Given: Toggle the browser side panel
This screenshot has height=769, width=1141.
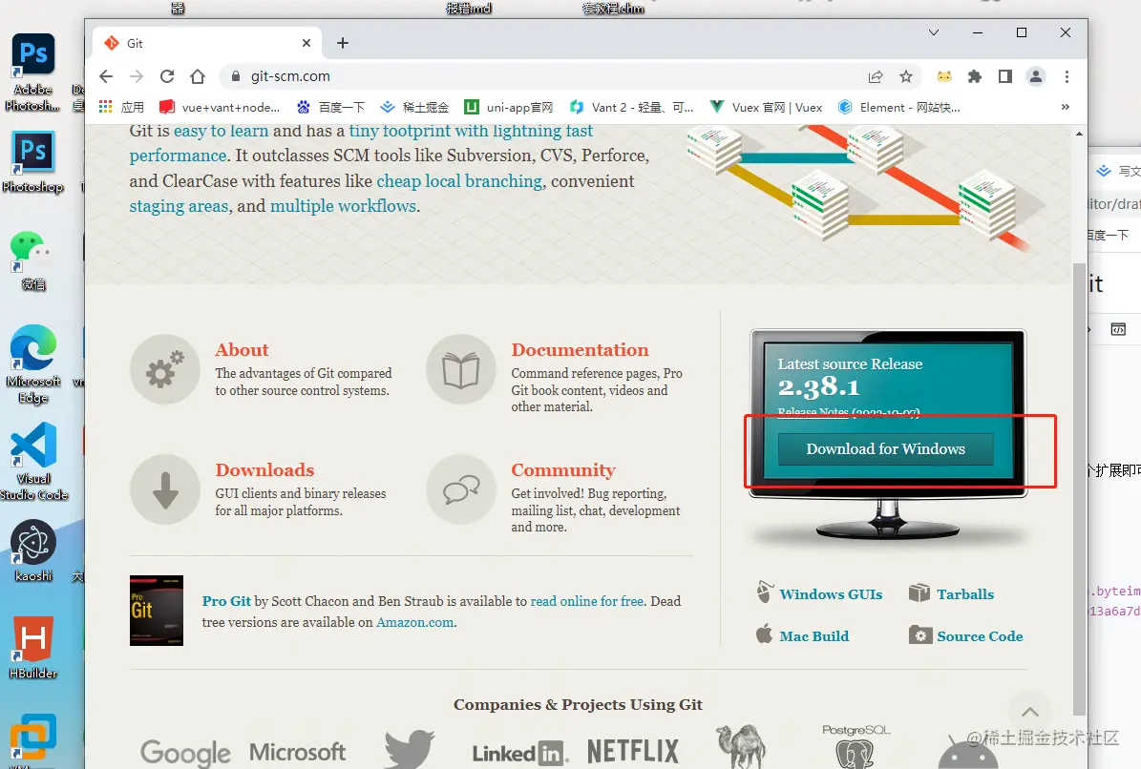Looking at the screenshot, I should [x=1004, y=76].
